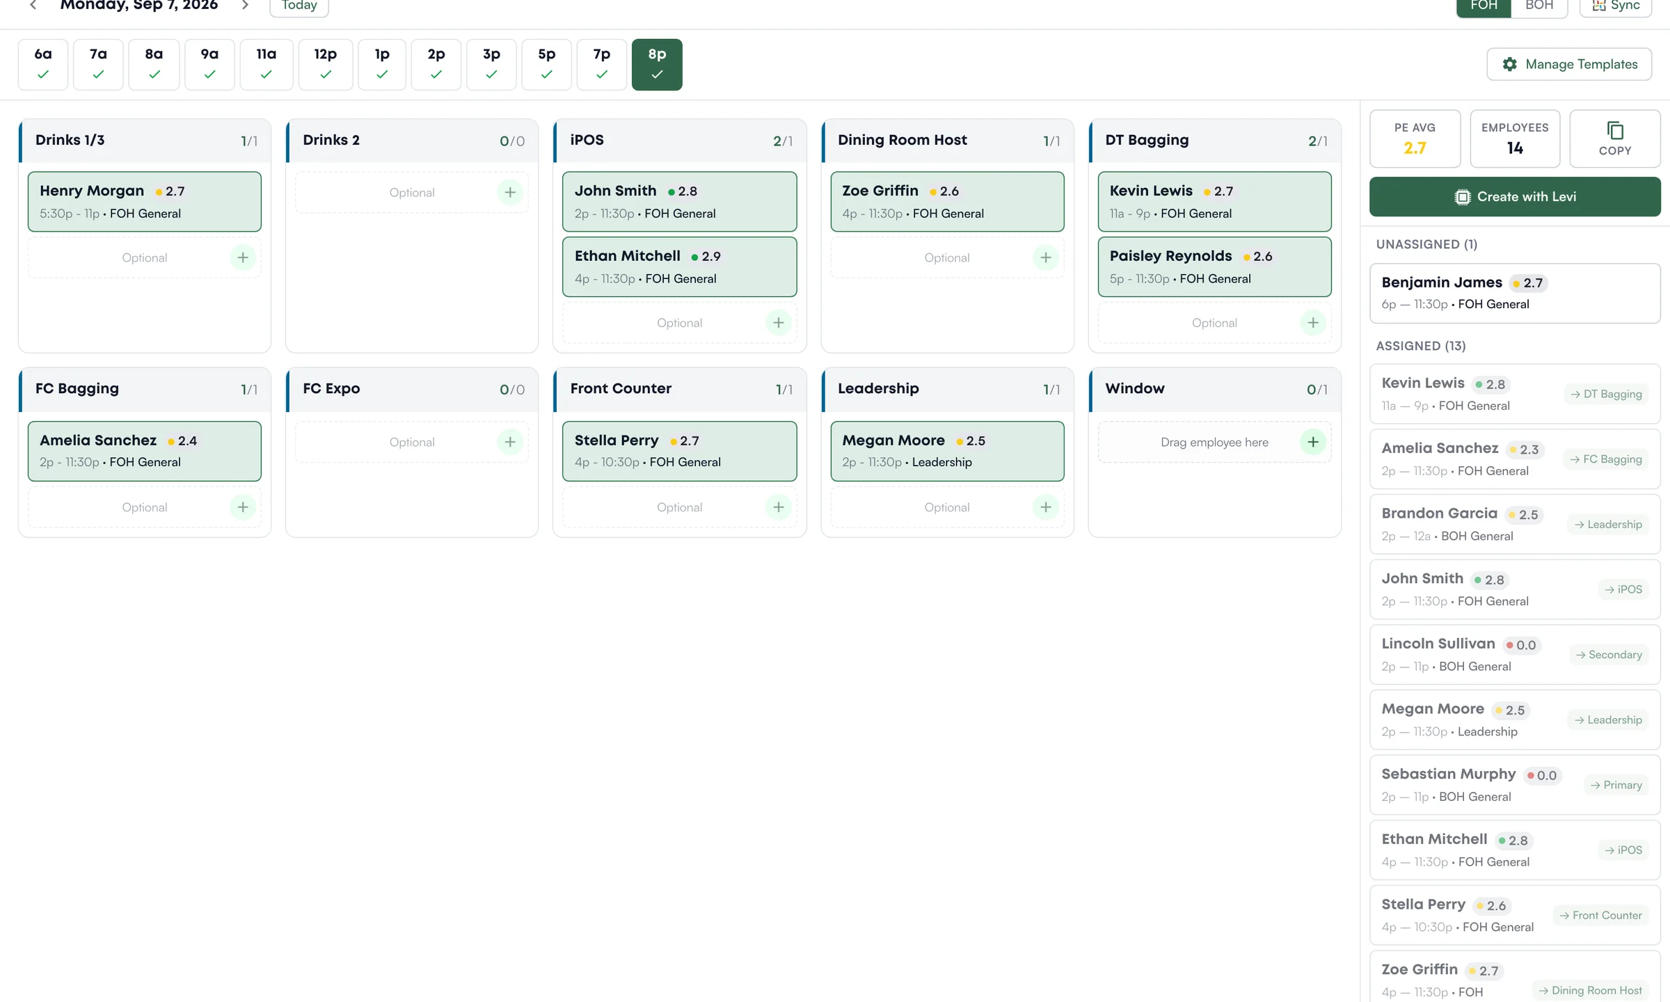Viewport: 1670px width, 1002px height.
Task: Open Manage Templates
Action: click(1569, 64)
